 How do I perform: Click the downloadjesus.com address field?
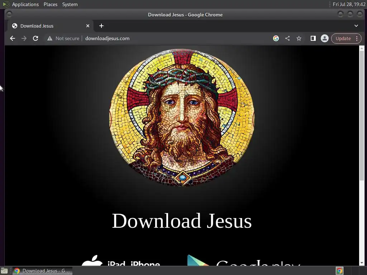coord(107,38)
